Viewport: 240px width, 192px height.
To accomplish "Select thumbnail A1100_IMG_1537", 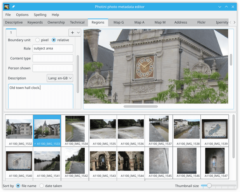I will [159, 131].
